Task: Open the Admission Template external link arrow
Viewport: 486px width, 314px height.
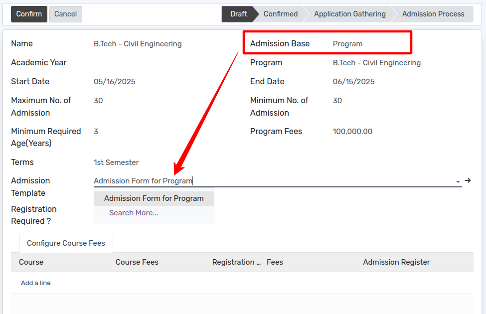Action: (468, 180)
